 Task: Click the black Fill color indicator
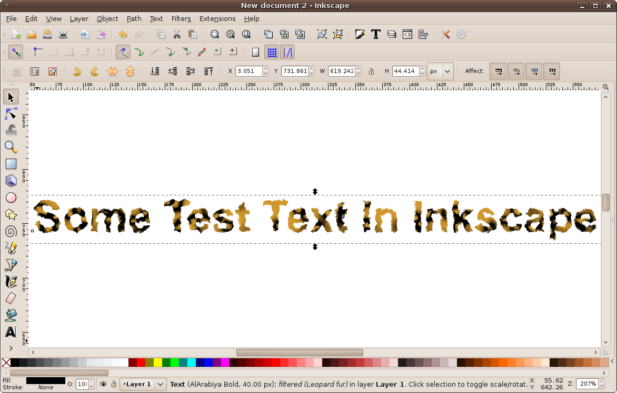point(45,380)
